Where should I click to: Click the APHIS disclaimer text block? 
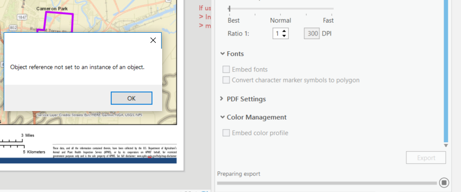tap(114, 152)
